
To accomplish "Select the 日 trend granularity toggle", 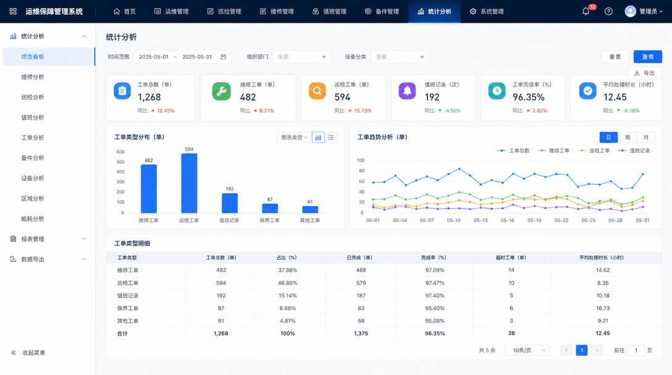I will pyautogui.click(x=608, y=138).
